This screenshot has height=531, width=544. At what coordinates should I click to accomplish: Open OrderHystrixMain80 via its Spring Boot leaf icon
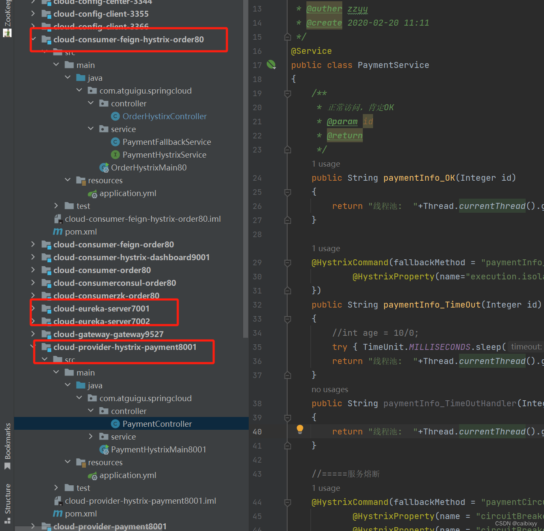tap(104, 167)
